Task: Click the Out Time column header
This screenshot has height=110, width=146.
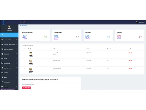Action: (110, 49)
